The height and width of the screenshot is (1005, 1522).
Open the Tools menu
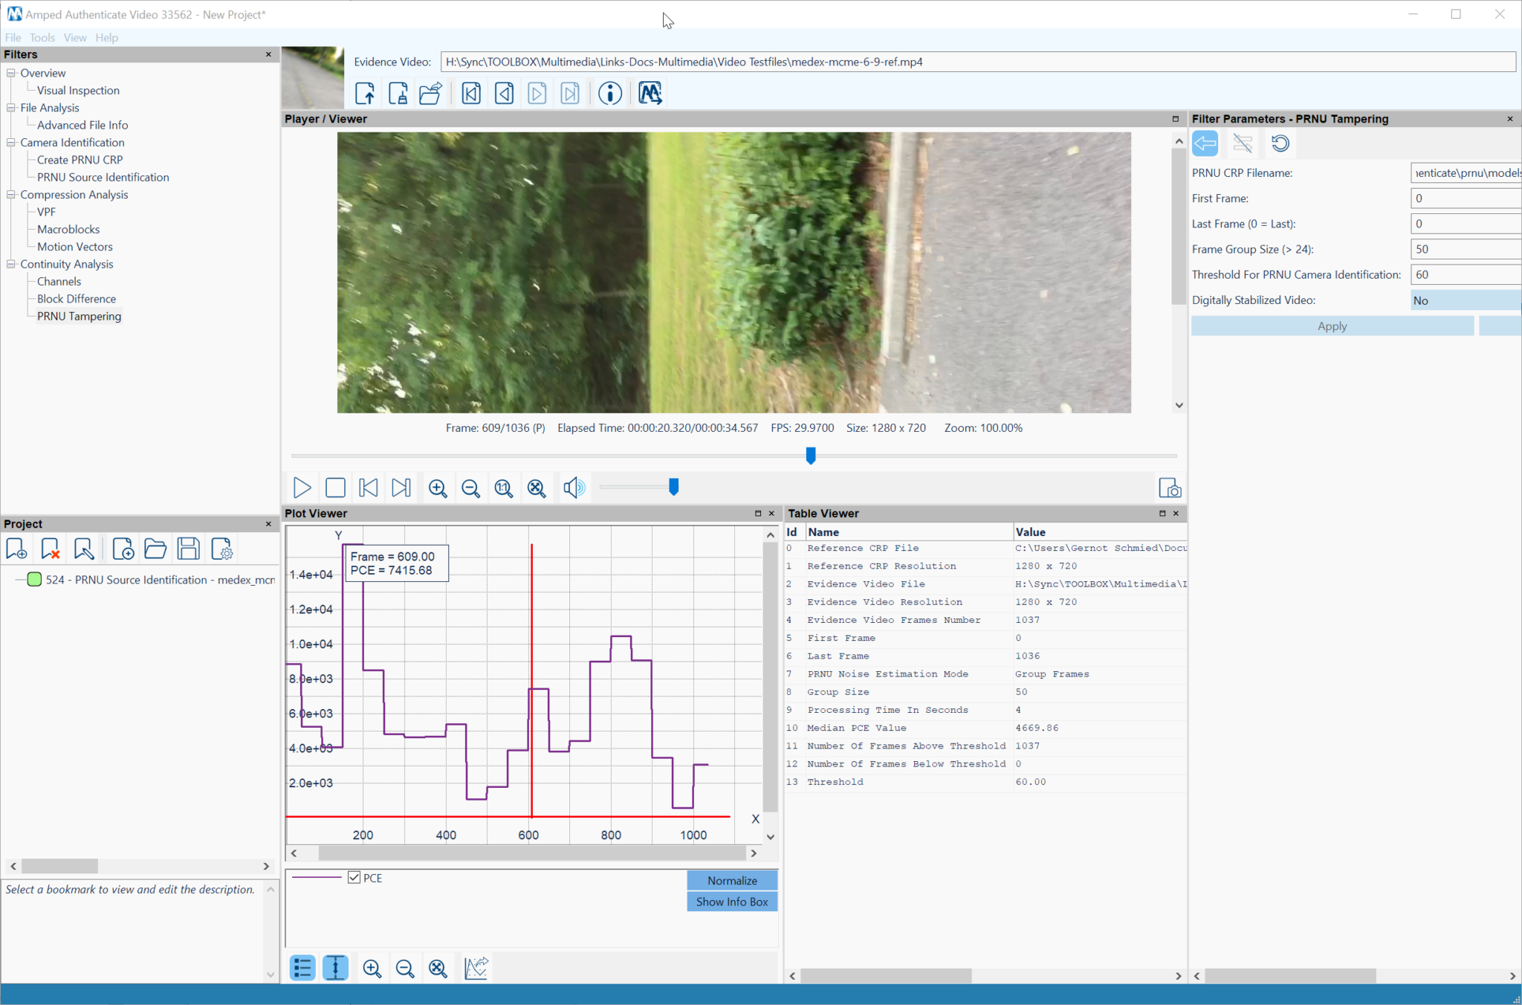coord(42,37)
